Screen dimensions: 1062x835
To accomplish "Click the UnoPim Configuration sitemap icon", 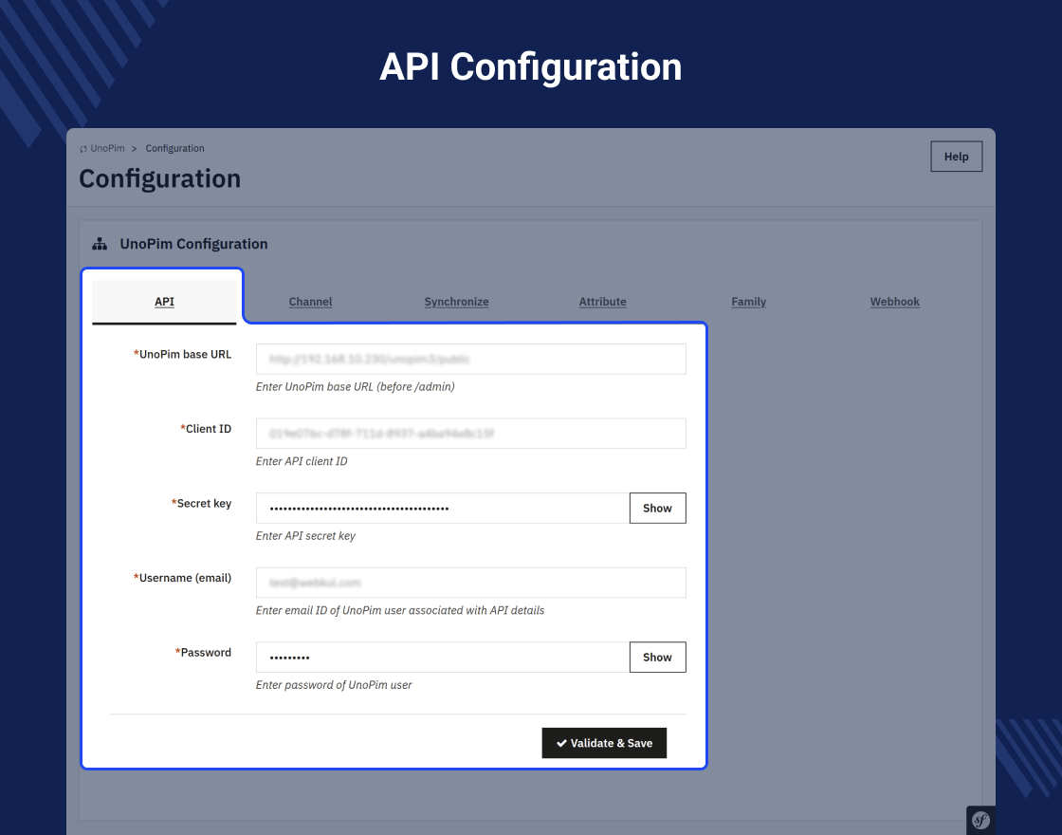I will point(100,244).
